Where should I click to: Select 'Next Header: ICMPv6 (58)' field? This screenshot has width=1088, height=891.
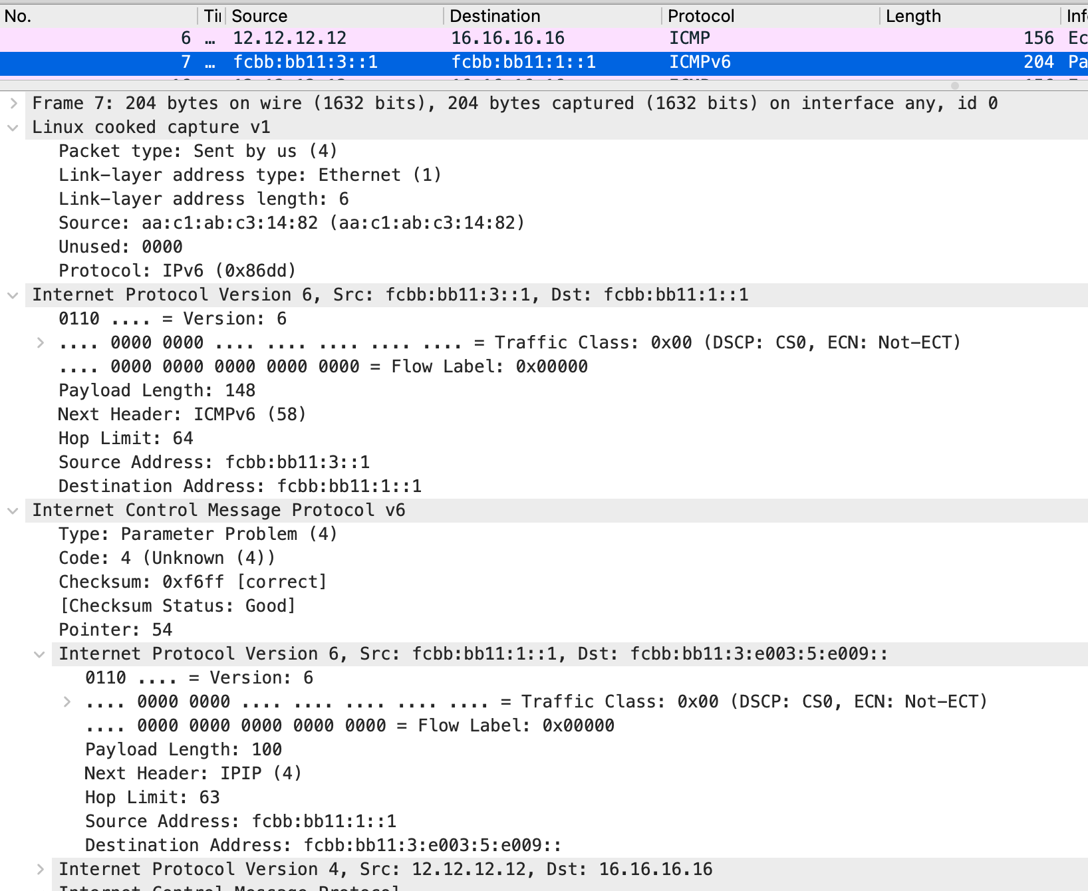click(x=182, y=414)
